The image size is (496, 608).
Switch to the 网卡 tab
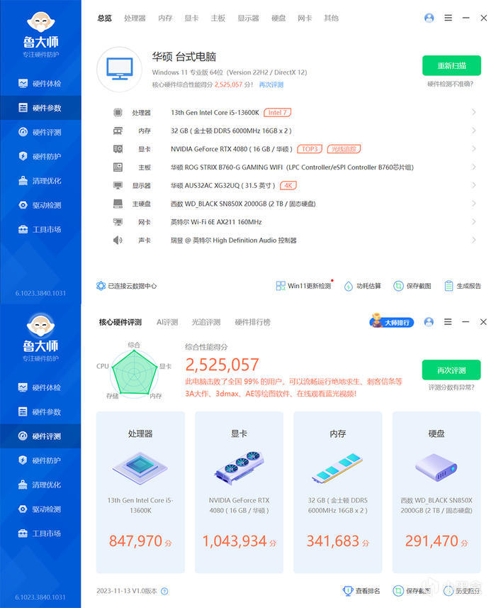(x=305, y=18)
